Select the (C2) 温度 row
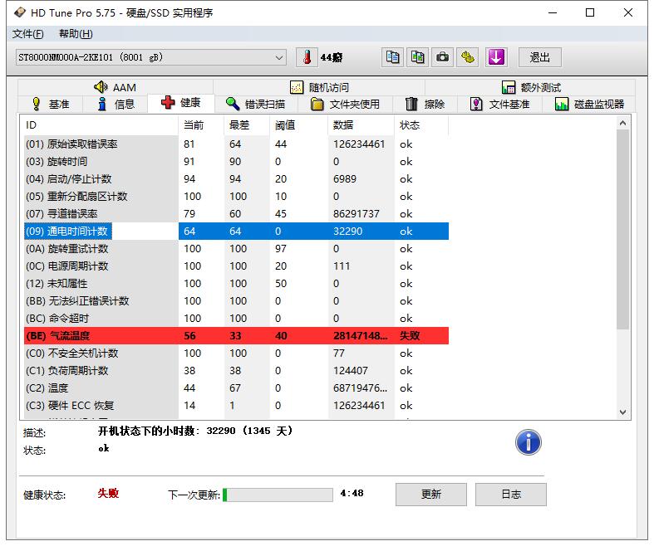The image size is (654, 546). click(236, 388)
